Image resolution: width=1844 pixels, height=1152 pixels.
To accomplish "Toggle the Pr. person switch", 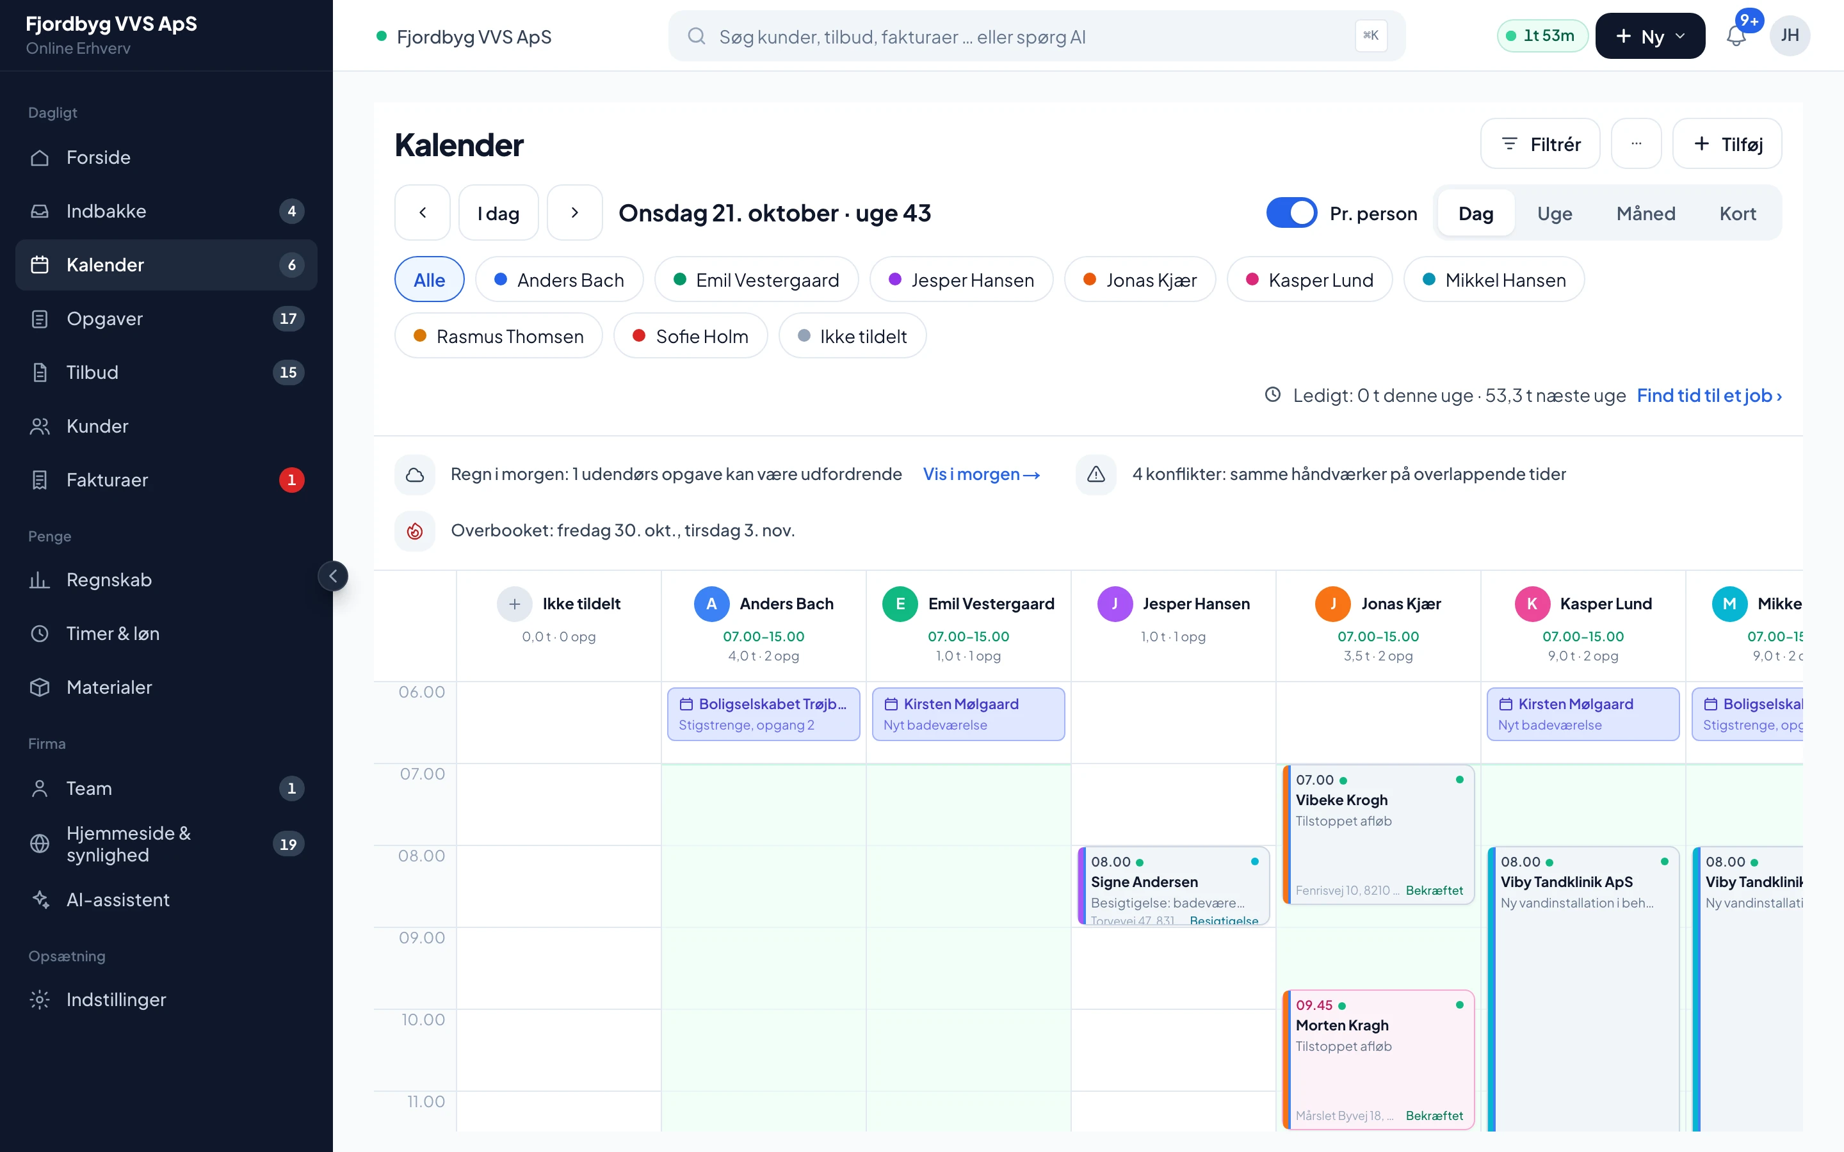I will tap(1291, 212).
